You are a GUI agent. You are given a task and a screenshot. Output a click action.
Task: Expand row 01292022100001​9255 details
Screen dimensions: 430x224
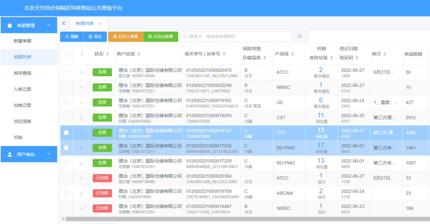(82, 118)
